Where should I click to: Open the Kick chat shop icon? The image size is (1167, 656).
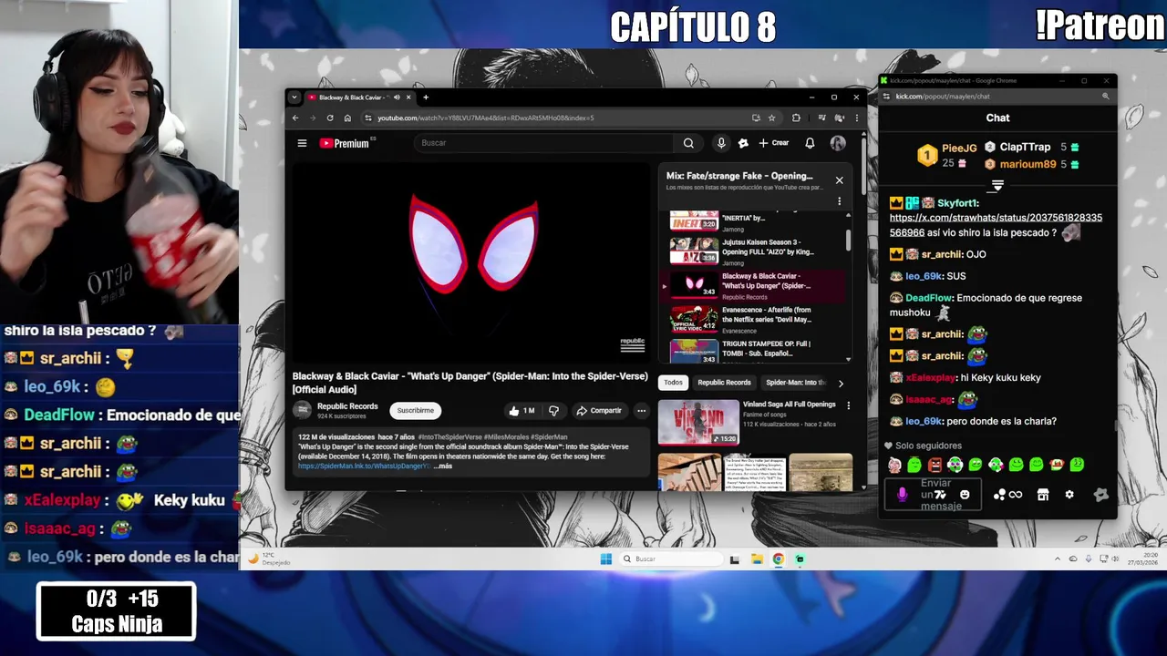1043,495
